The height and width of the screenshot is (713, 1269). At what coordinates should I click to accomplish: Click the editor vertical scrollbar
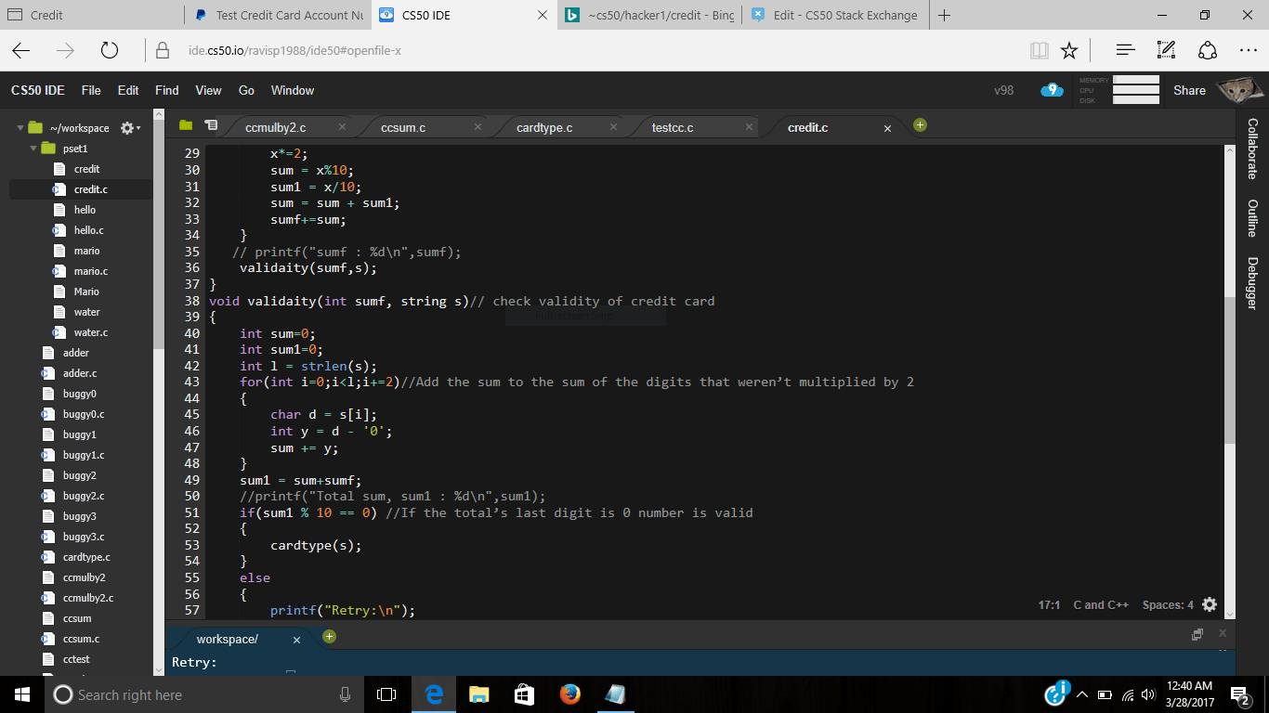click(x=1230, y=371)
